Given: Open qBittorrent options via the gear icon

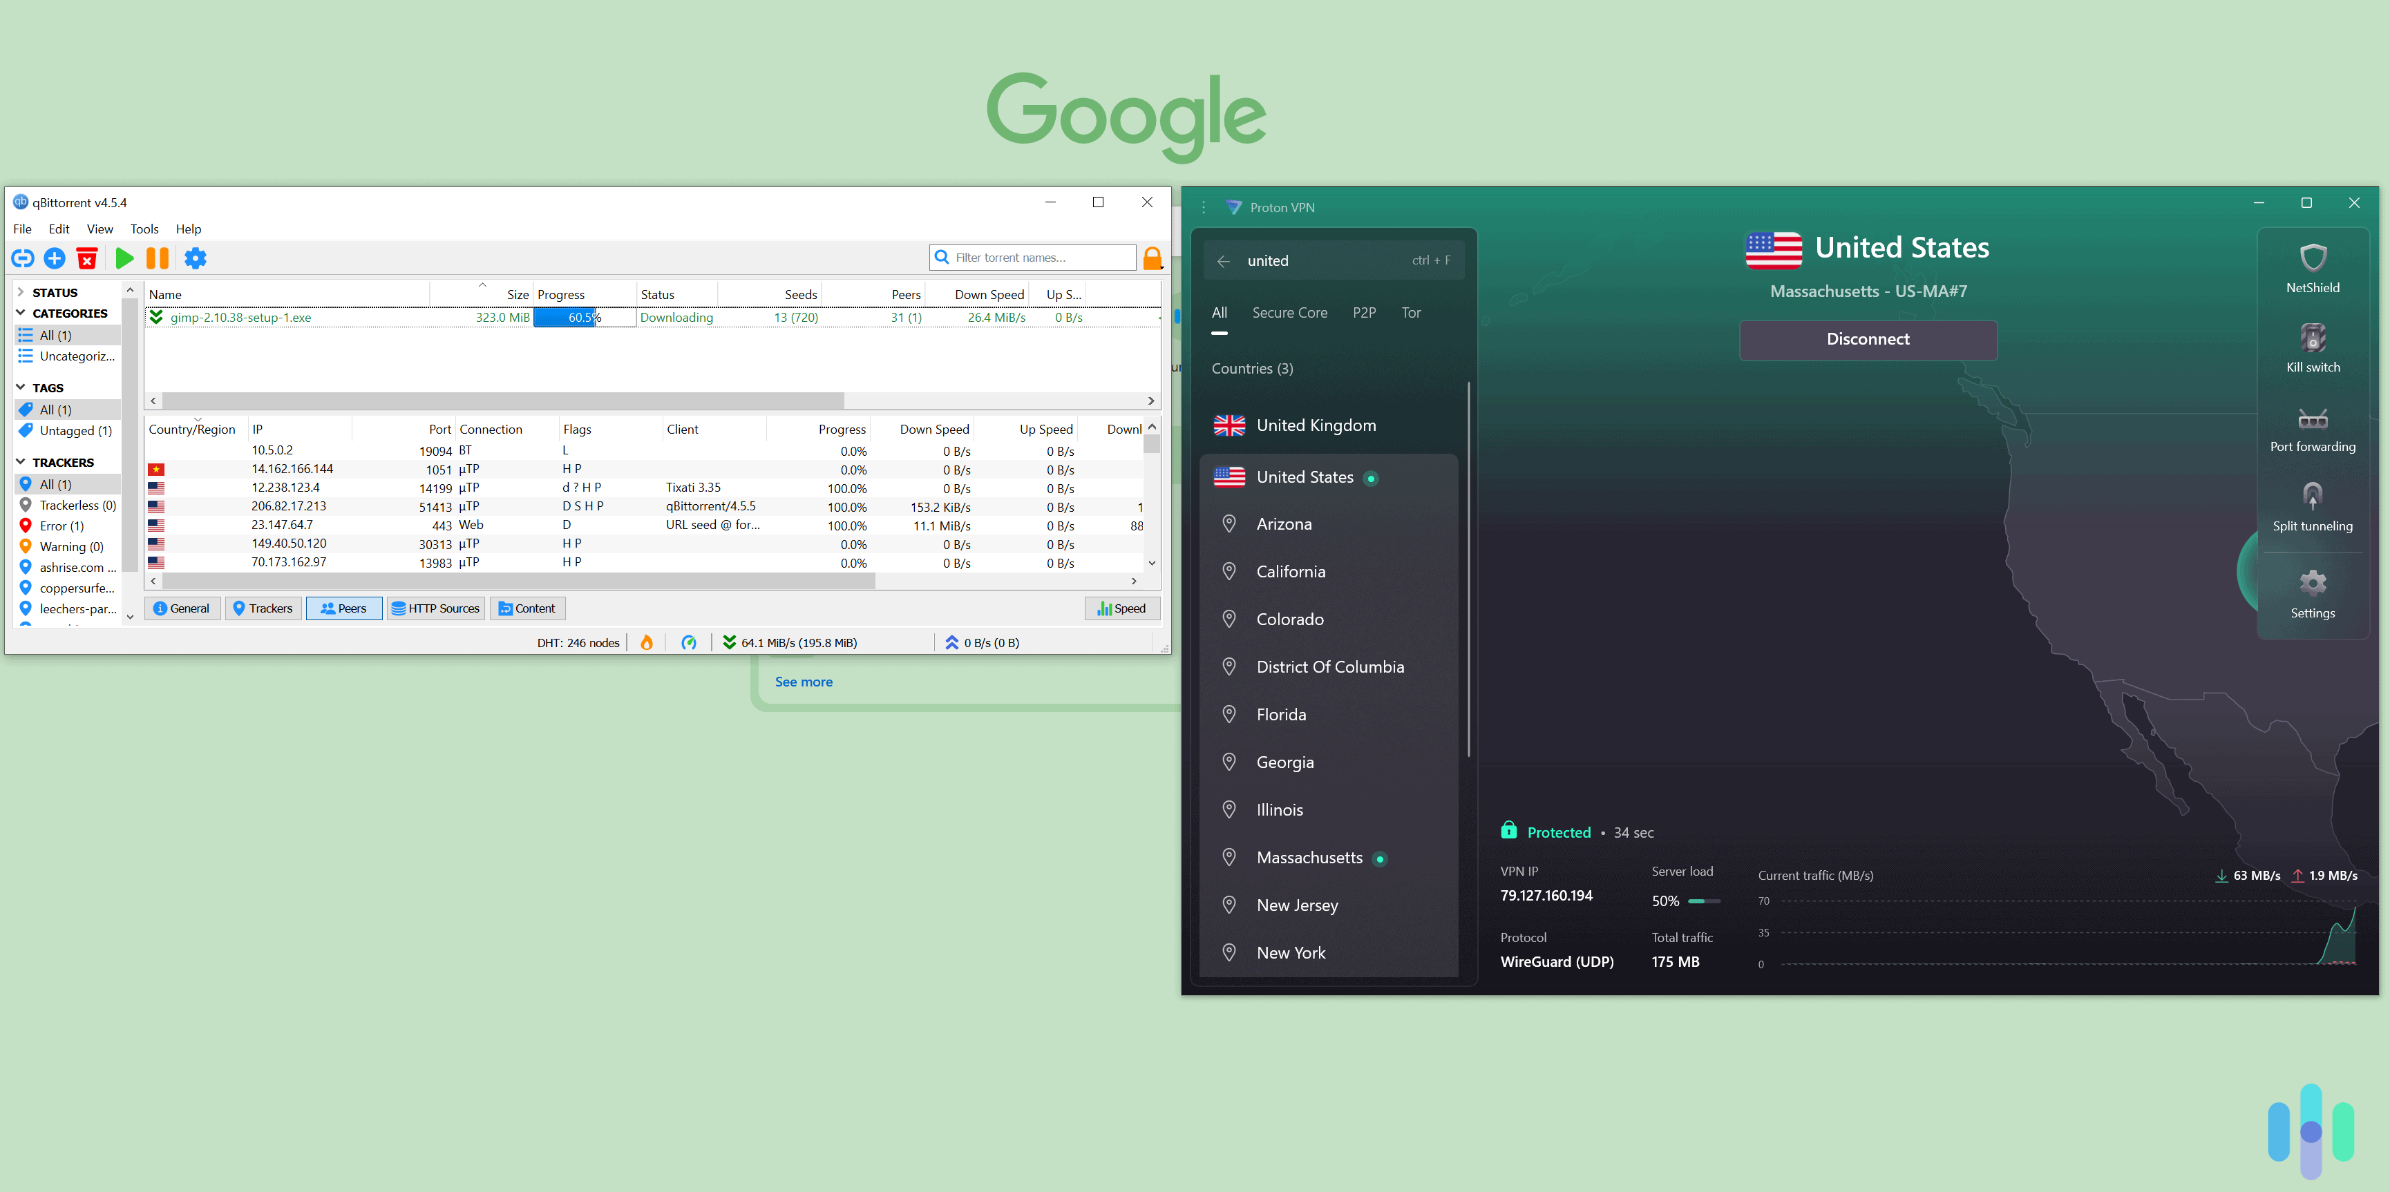Looking at the screenshot, I should click(x=195, y=259).
